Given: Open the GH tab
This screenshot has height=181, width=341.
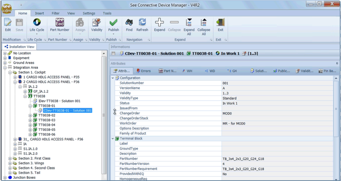Looking at the screenshot, I should 232,71.
